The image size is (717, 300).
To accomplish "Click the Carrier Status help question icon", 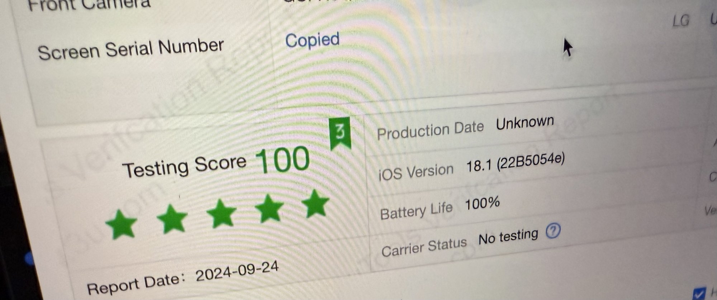I will point(553,231).
